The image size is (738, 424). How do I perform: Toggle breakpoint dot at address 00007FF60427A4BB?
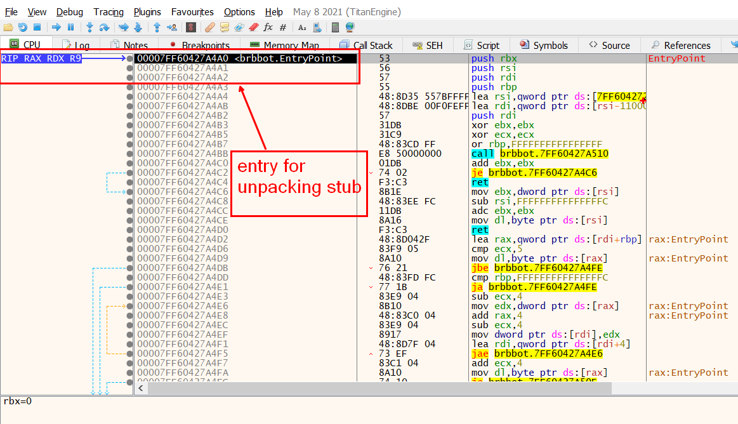130,154
